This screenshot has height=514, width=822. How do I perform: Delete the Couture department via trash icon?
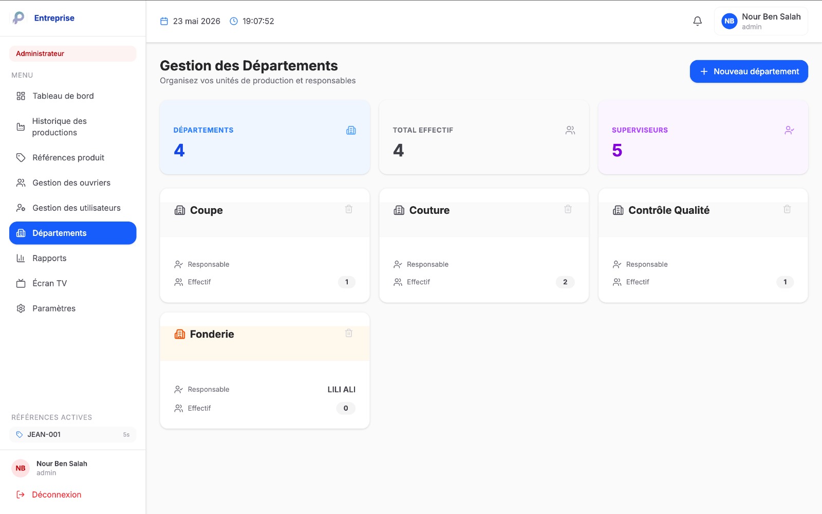coord(568,209)
